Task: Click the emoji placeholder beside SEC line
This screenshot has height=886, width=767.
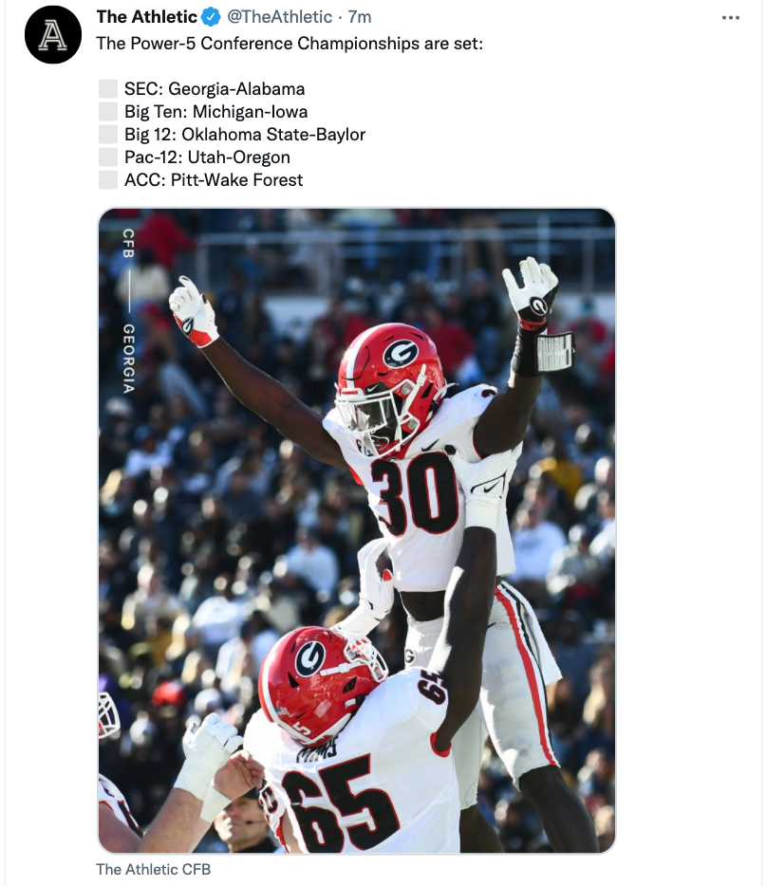Action: point(108,89)
